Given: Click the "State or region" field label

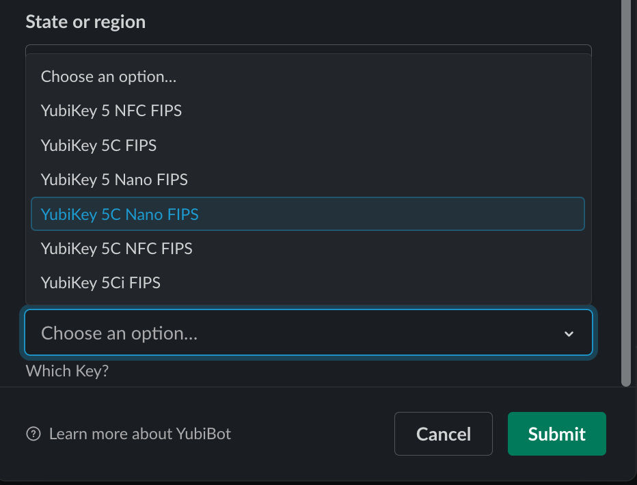Looking at the screenshot, I should point(85,22).
